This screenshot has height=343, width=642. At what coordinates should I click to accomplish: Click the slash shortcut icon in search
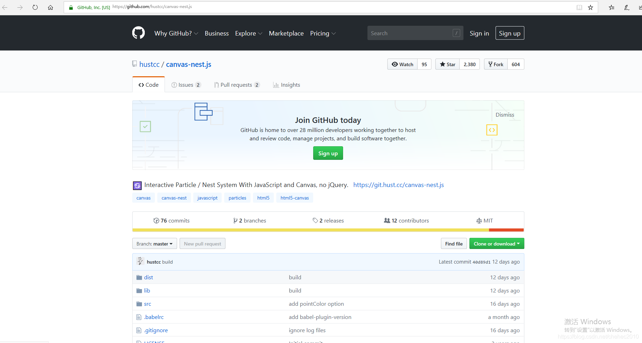457,33
